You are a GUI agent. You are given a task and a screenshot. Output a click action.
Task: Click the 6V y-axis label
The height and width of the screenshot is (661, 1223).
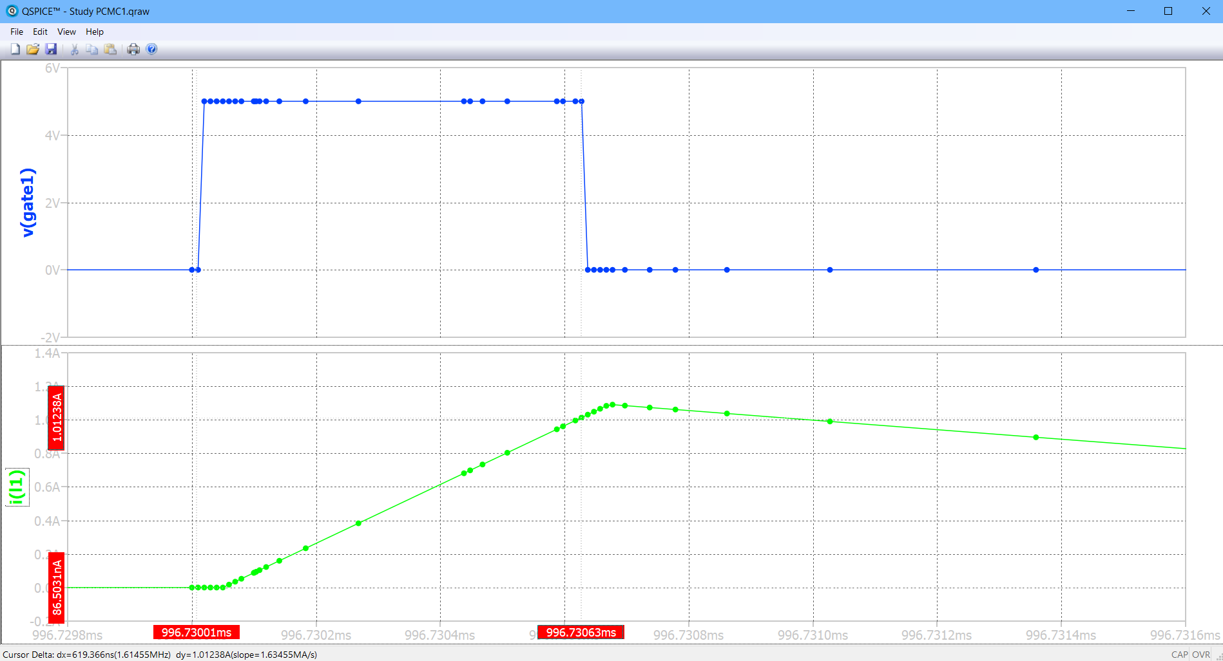pos(52,68)
